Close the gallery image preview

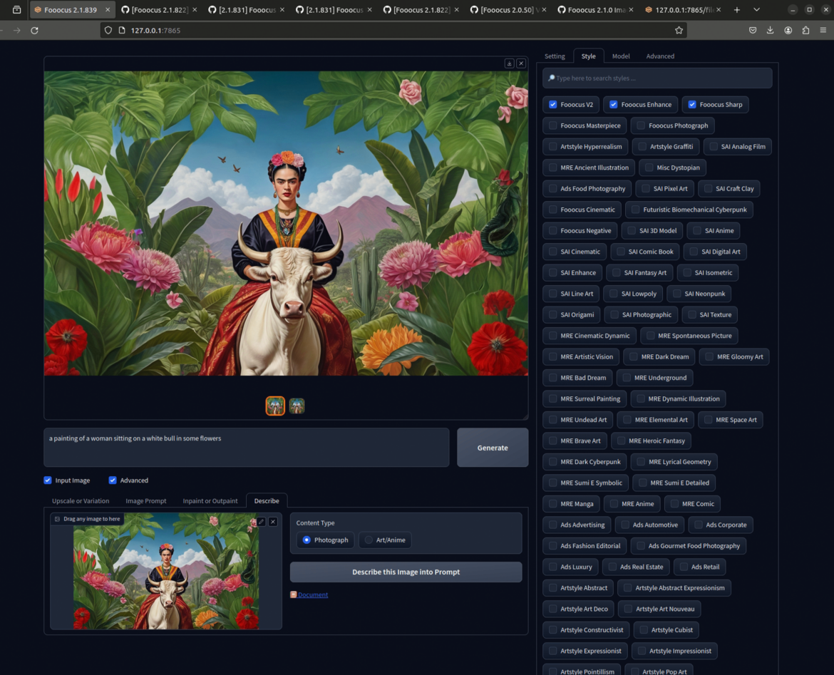(x=521, y=63)
